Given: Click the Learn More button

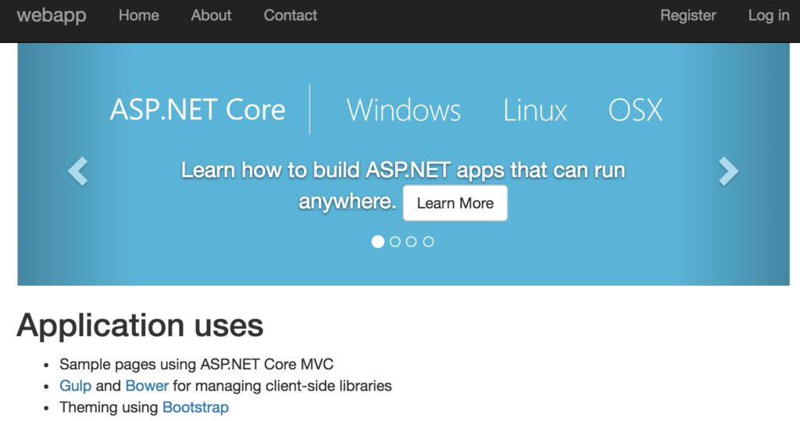Looking at the screenshot, I should [455, 203].
